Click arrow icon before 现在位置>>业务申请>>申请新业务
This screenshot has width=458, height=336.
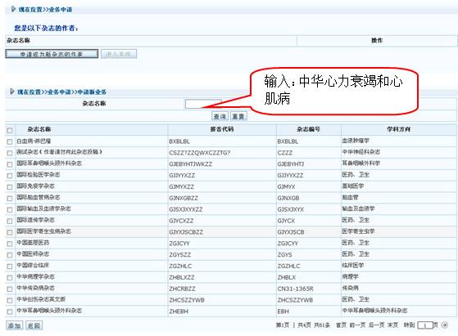(x=12, y=92)
